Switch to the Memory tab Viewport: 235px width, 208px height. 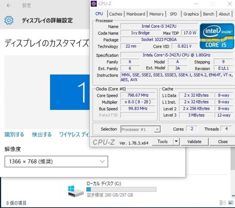click(156, 14)
